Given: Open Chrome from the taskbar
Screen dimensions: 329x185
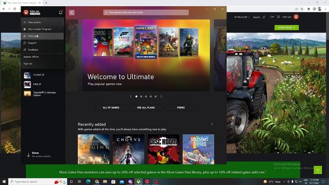Looking at the screenshot, I should coord(97,181).
